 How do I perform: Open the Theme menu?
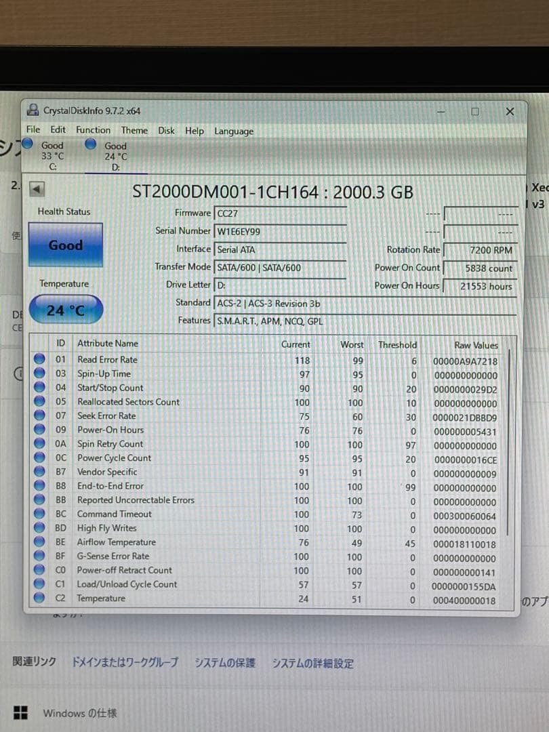(134, 130)
